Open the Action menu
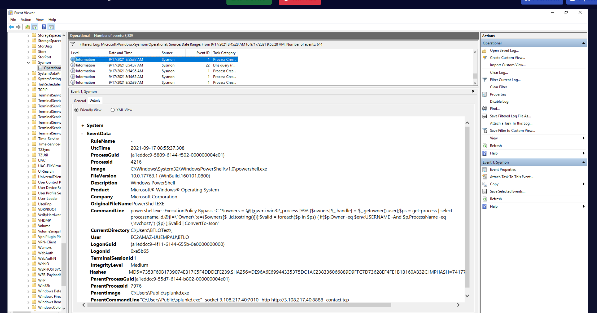597x313 pixels. click(26, 20)
